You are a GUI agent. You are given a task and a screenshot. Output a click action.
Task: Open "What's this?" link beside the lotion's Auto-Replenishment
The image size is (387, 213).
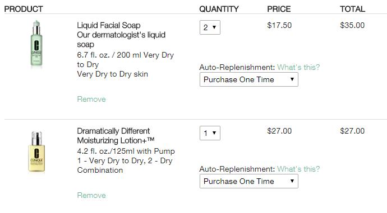298,169
